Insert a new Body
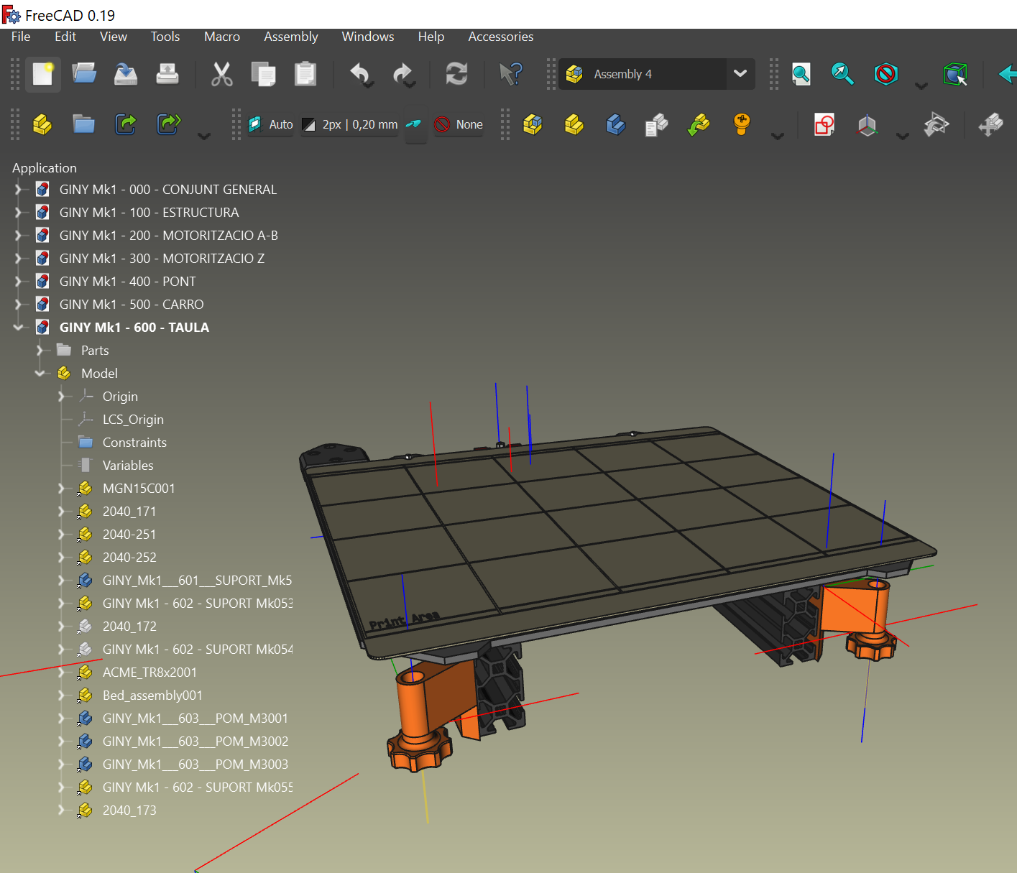The height and width of the screenshot is (873, 1017). pyautogui.click(x=616, y=124)
